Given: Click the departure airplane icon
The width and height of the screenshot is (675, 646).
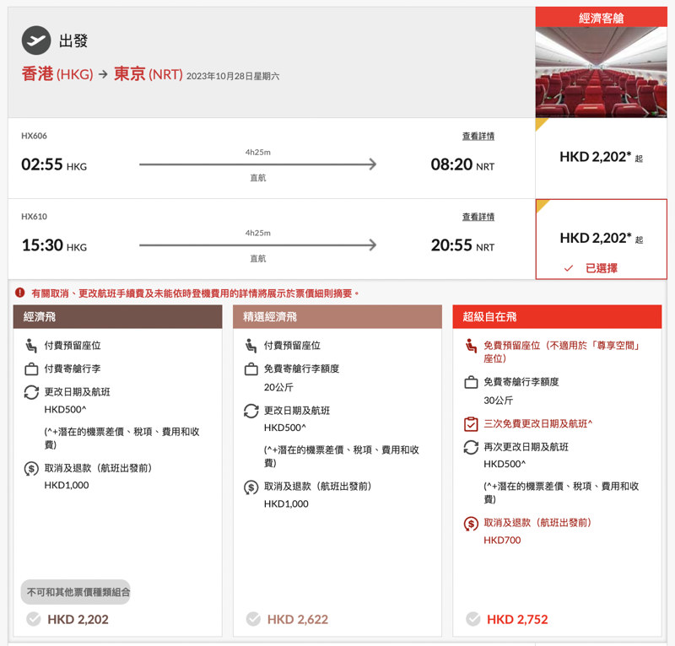Looking at the screenshot, I should 36,40.
